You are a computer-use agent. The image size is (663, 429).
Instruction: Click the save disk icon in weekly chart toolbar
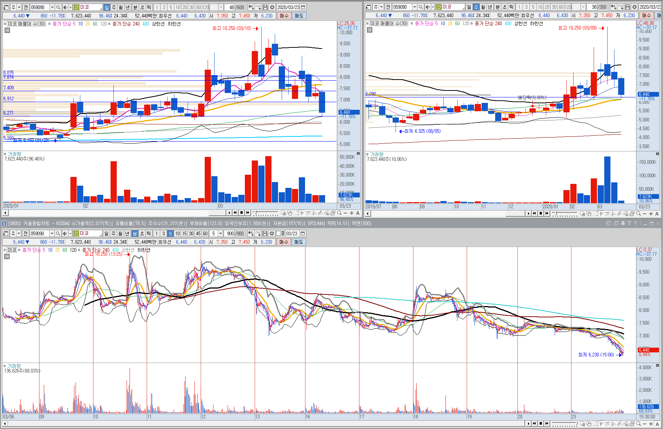pyautogui.click(x=628, y=7)
